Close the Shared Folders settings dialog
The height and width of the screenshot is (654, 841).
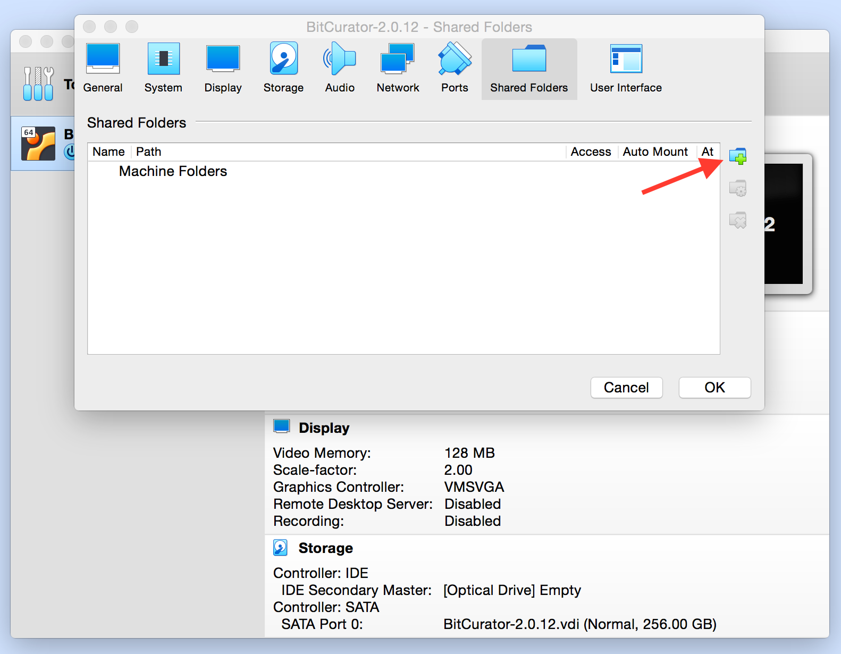click(89, 27)
